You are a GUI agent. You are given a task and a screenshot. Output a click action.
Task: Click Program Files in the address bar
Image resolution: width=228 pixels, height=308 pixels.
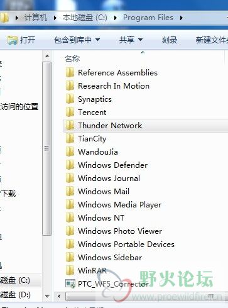tap(148, 18)
